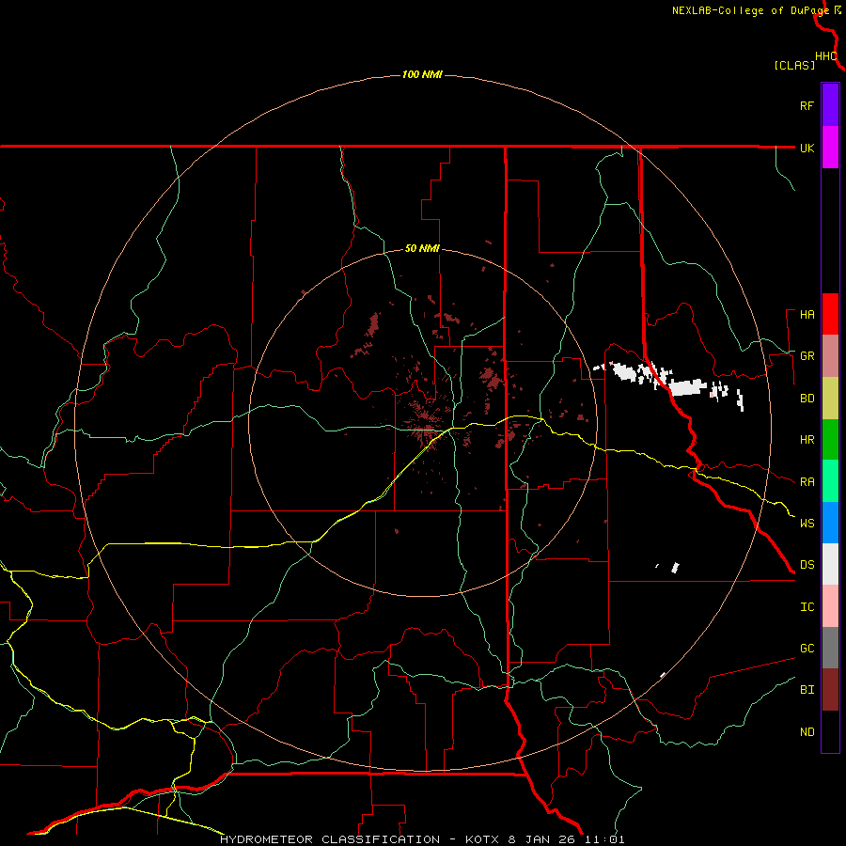Image resolution: width=846 pixels, height=846 pixels.
Task: Click the 'GC' legend label text
Action: (x=807, y=649)
